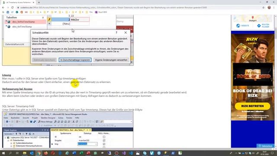This screenshot has height=156, width=277.
Task: Open the Office bookmark icon
Action: pos(22,12)
